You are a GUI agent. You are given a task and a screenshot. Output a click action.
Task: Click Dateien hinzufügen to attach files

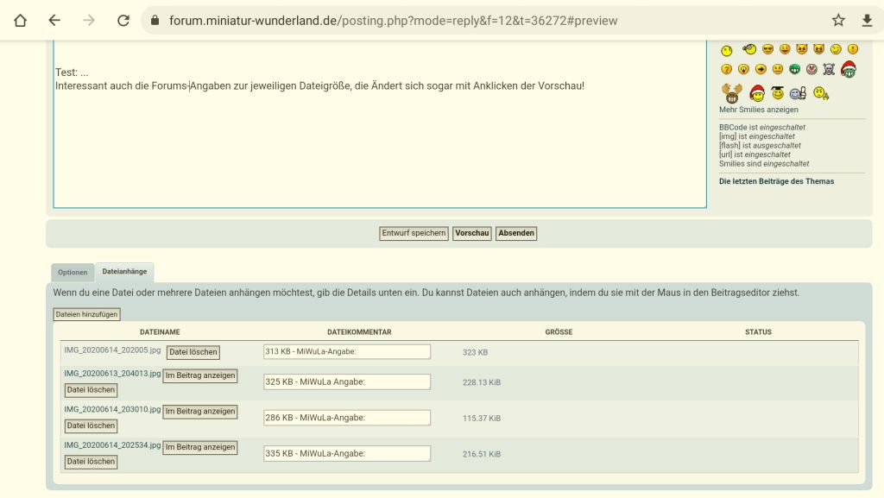click(x=86, y=315)
